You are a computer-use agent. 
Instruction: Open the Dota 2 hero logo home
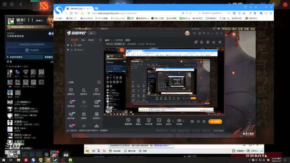pos(44,5)
